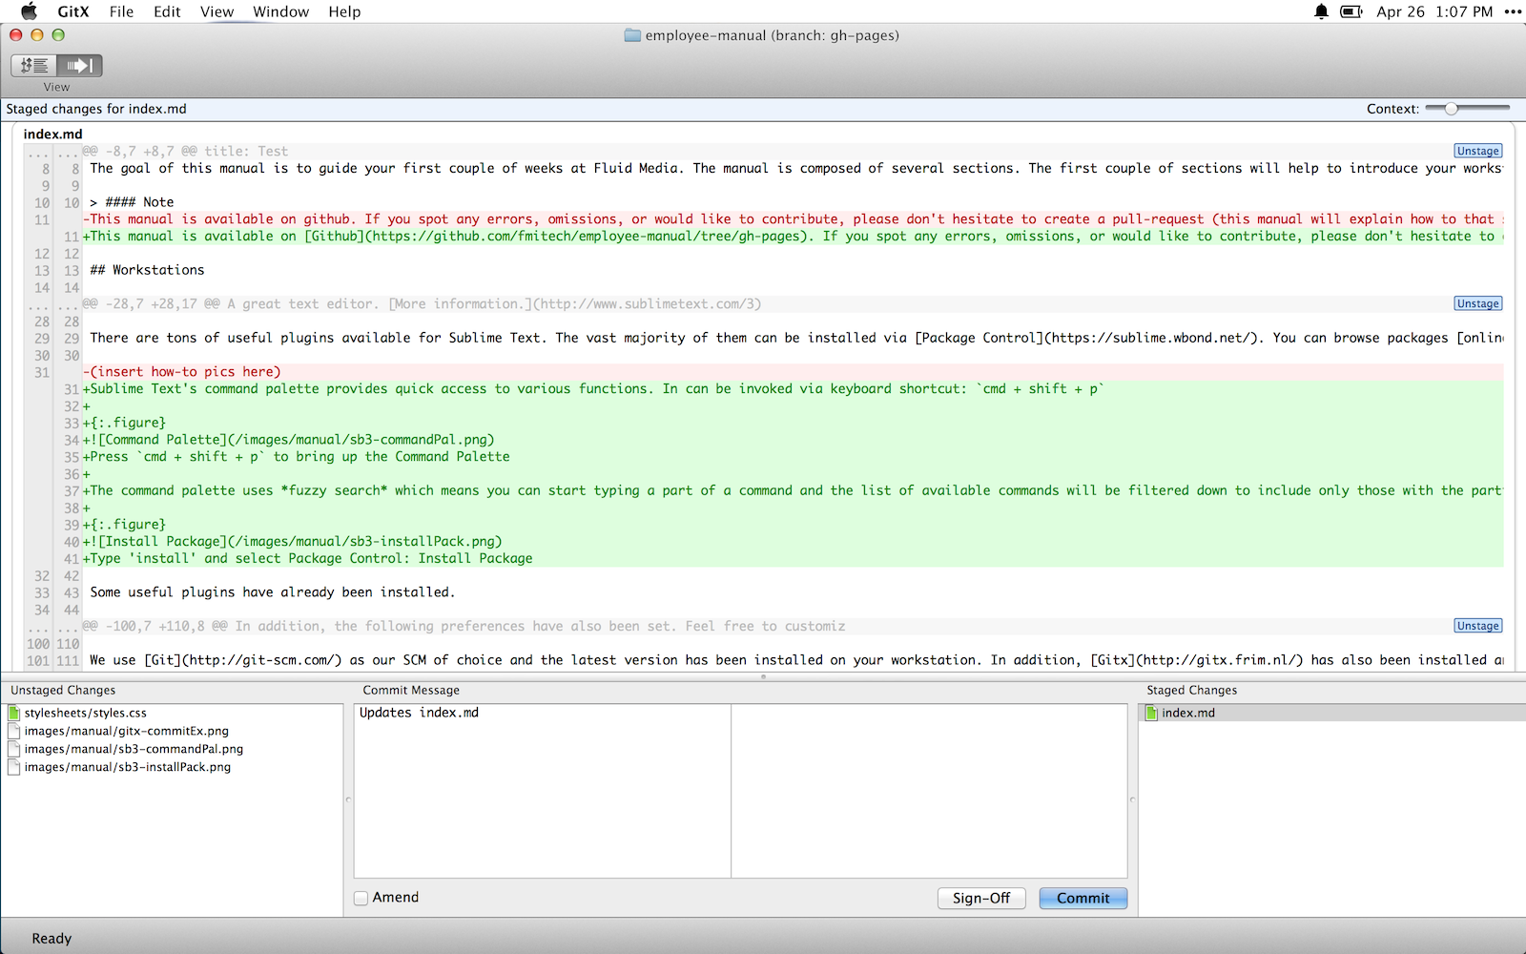Click the stylesheets/styles.css file icon
Screen dimensions: 1526x954
click(14, 714)
